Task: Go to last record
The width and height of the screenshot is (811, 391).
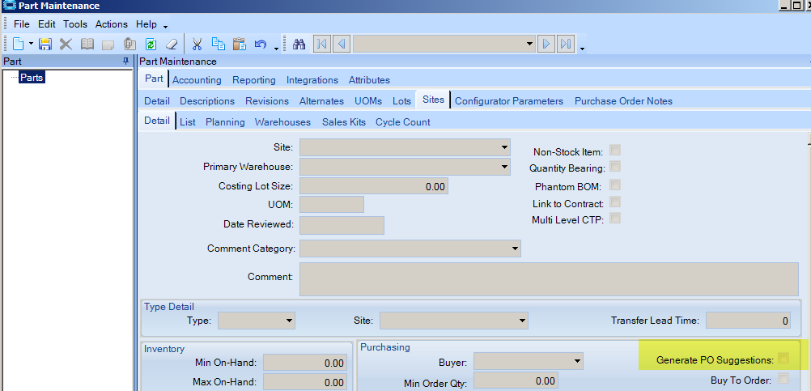Action: click(x=566, y=44)
